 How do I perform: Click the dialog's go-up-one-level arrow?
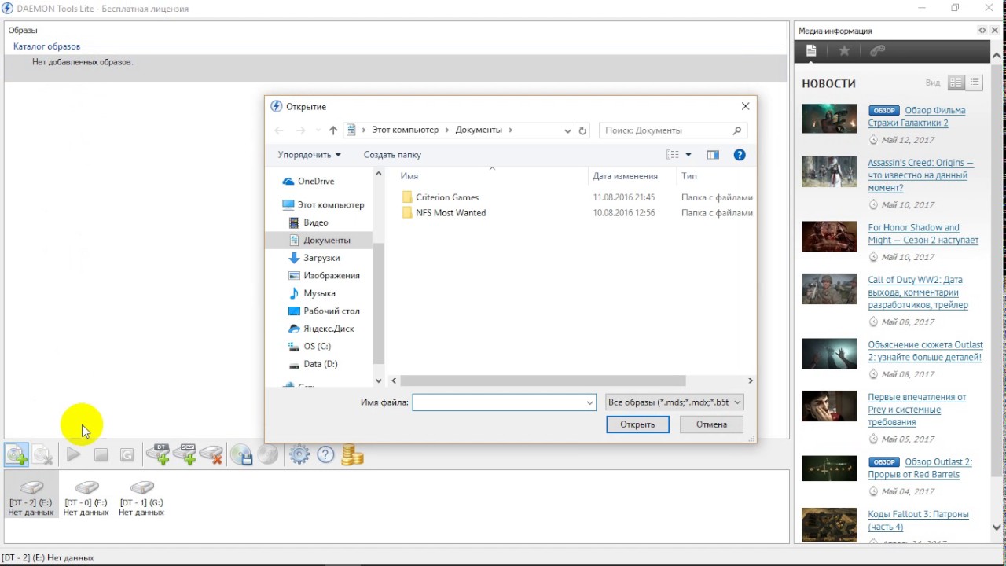click(x=333, y=130)
